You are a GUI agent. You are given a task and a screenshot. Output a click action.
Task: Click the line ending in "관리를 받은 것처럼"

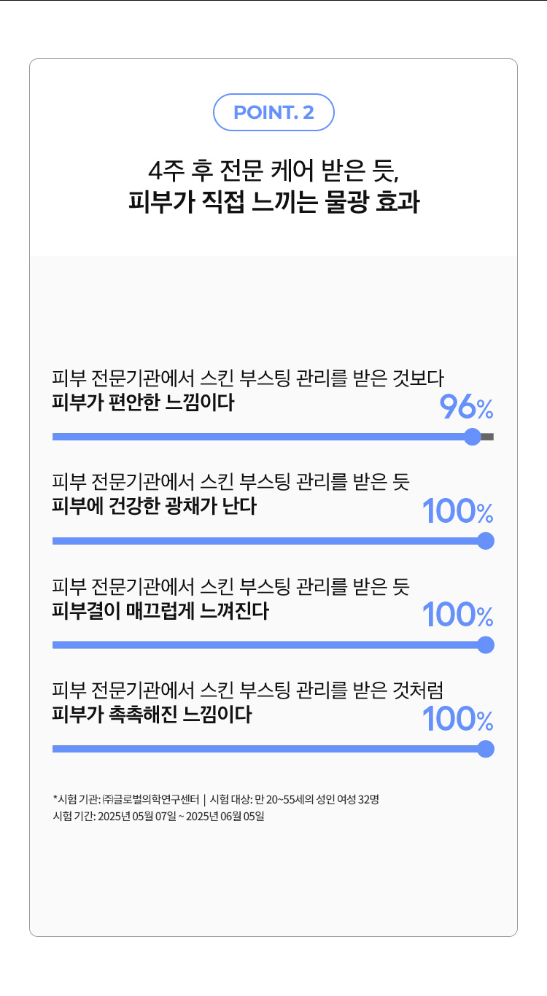(248, 689)
